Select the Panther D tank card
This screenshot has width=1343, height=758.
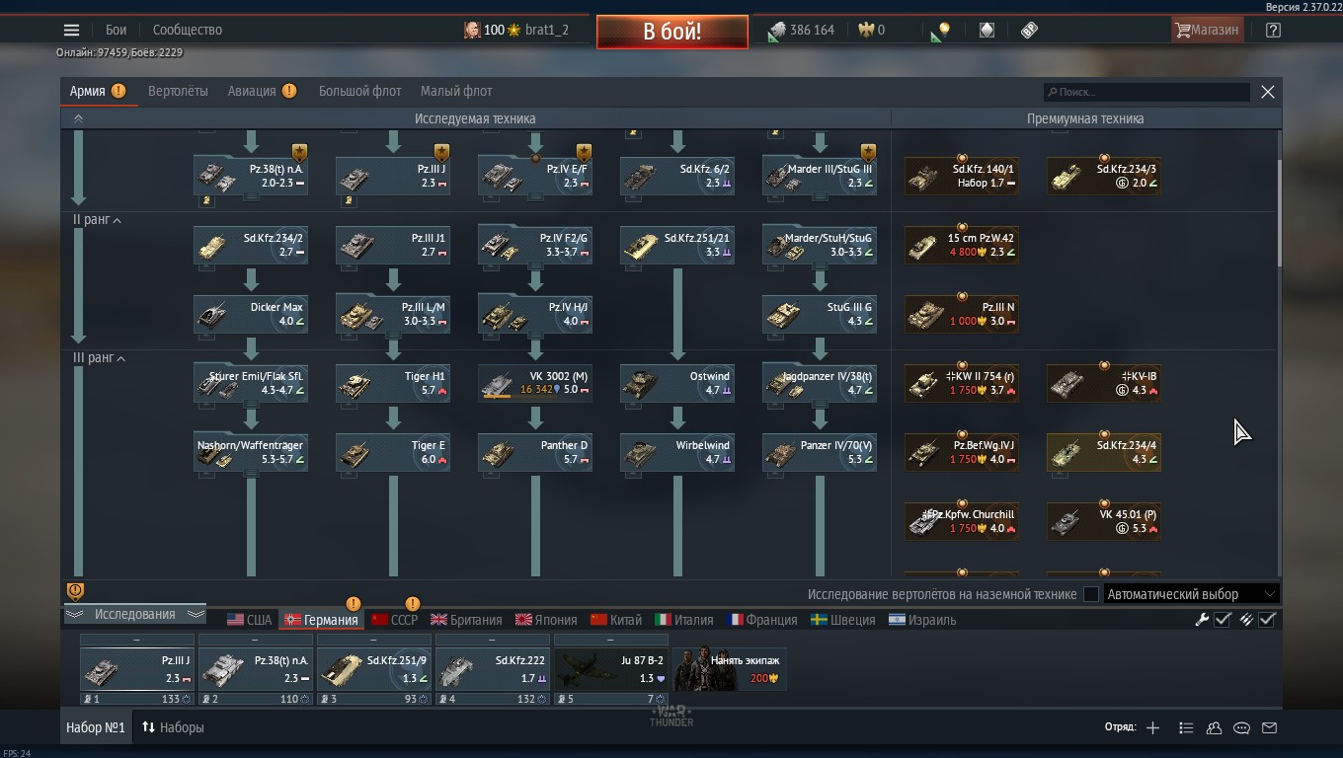tap(535, 452)
